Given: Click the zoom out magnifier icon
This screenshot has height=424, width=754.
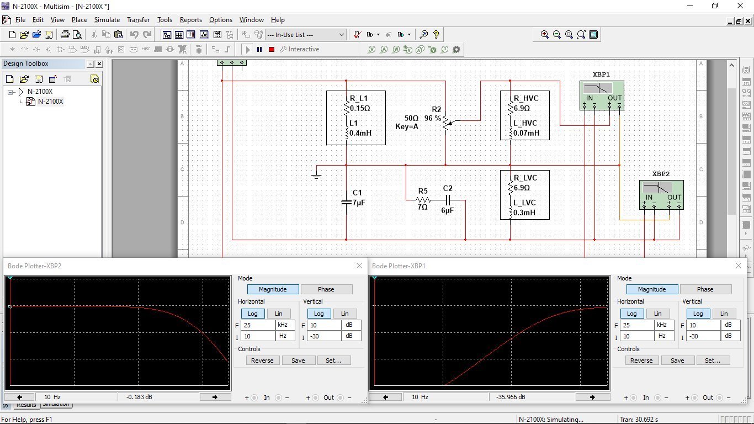Looking at the screenshot, I should [557, 35].
